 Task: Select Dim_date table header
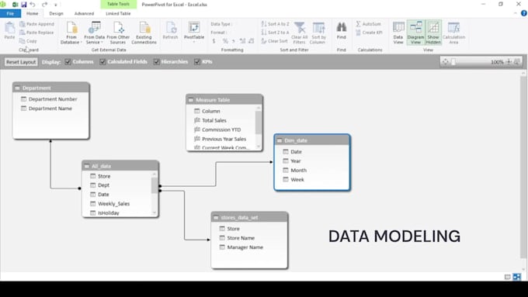[312, 140]
